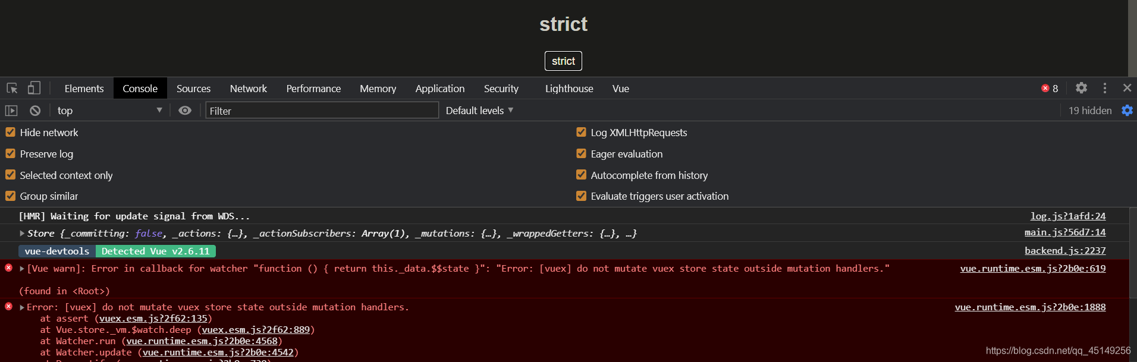This screenshot has width=1137, height=362.
Task: Switch to the Network tab
Action: (x=249, y=89)
